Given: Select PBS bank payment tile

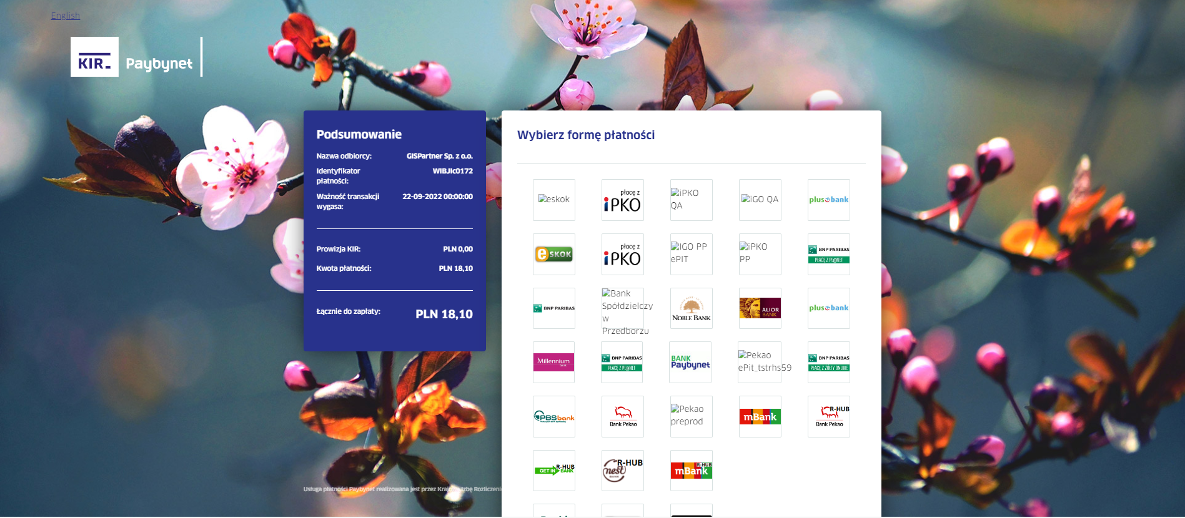Looking at the screenshot, I should coord(554,416).
